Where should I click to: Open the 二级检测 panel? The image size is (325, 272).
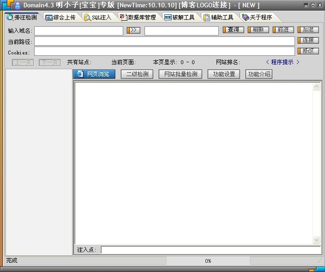[137, 74]
